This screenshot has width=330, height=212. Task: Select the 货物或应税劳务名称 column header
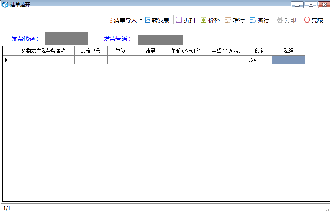coord(44,51)
